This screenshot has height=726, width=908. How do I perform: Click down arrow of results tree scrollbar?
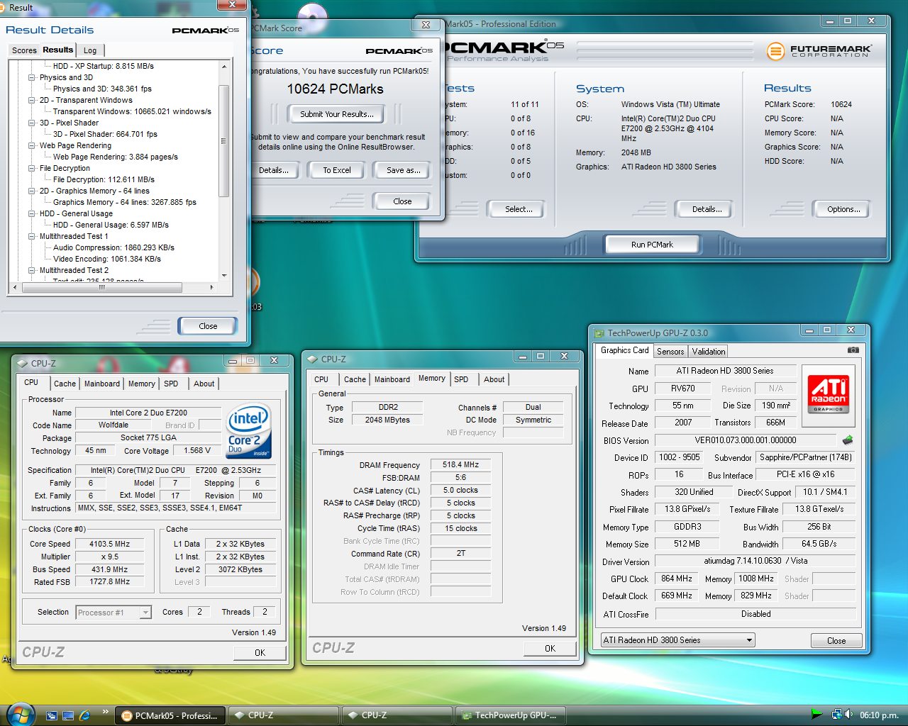(x=224, y=275)
